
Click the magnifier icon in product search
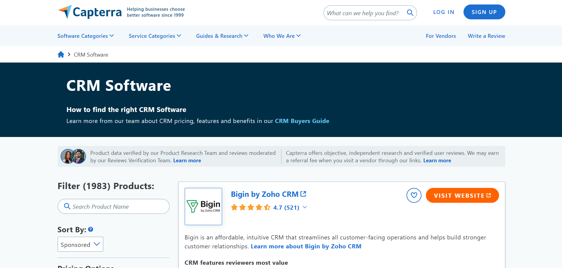click(67, 206)
